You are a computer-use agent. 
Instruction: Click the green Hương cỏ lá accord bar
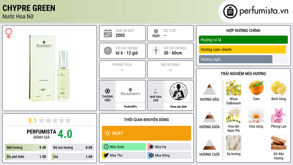[243, 40]
